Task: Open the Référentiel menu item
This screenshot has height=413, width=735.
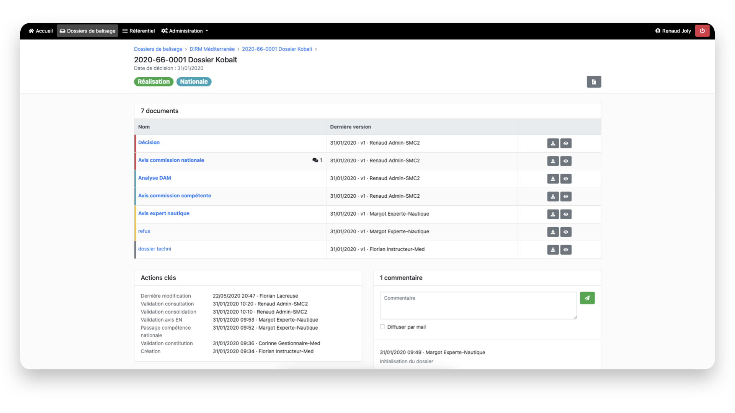Action: 139,31
